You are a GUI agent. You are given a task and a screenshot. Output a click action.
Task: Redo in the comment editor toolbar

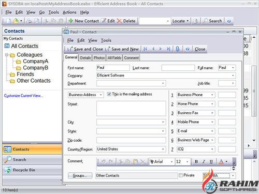click(111, 161)
